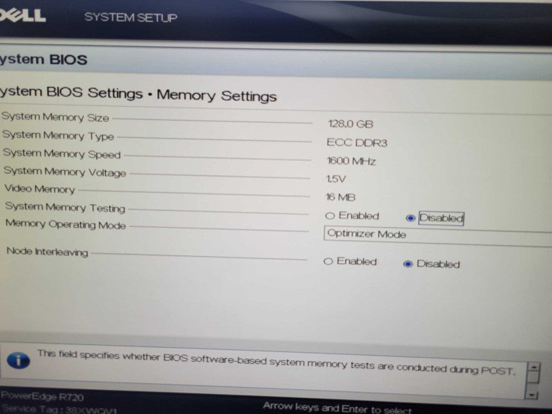Click help text scrollbar up arrow

coord(533,368)
